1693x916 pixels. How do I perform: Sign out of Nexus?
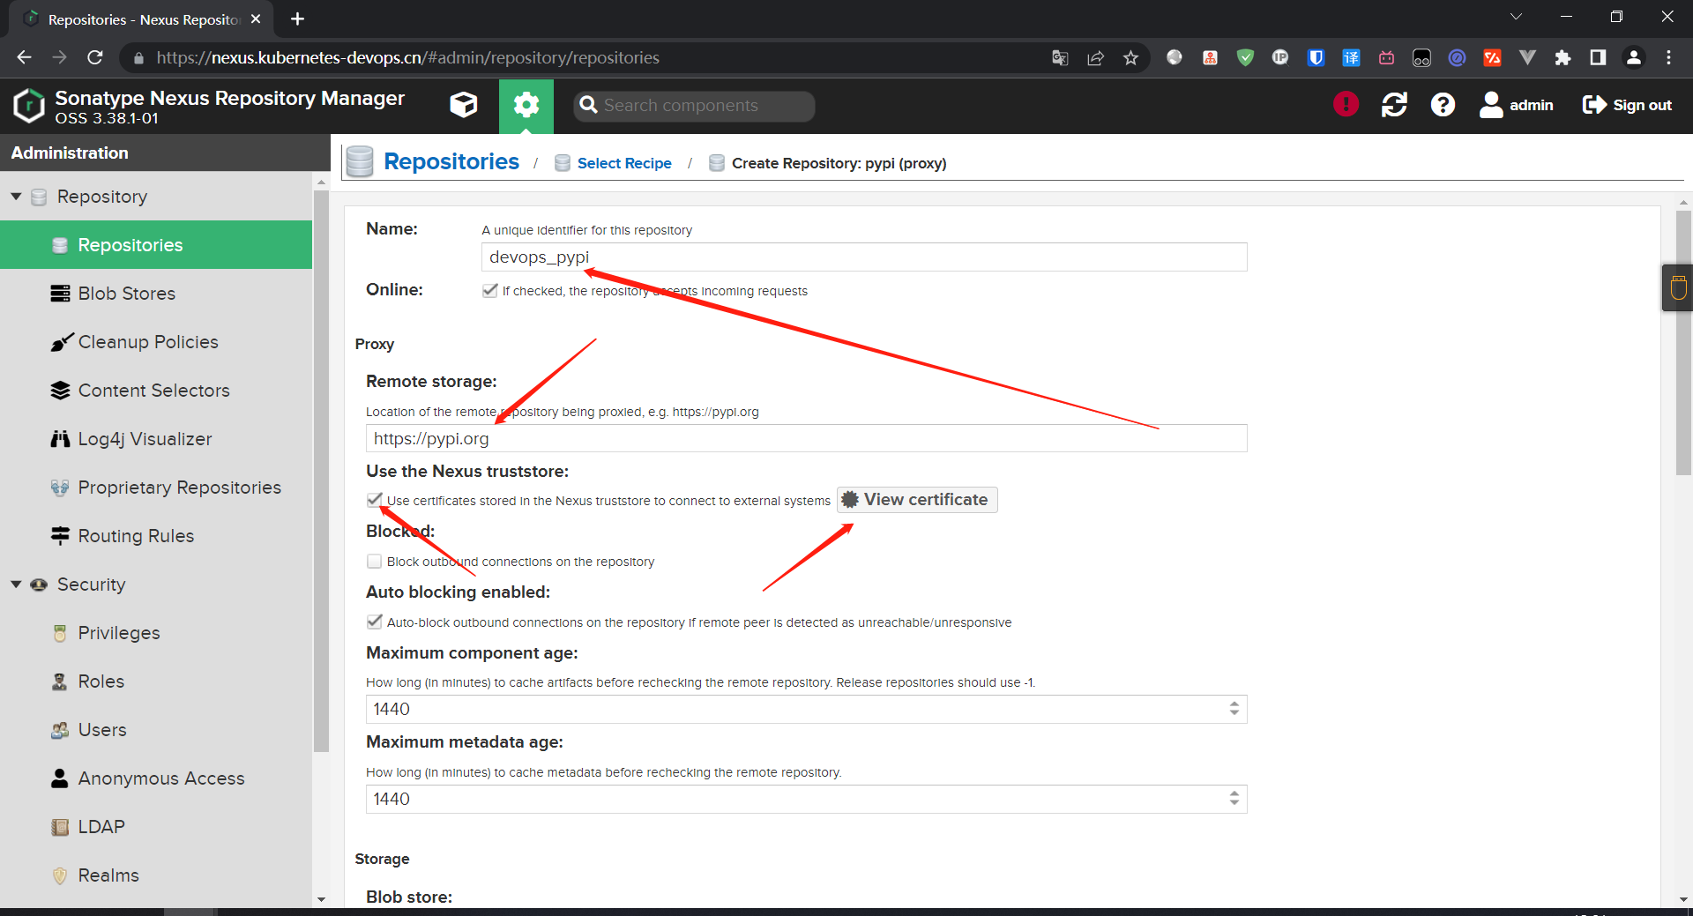[x=1628, y=105]
